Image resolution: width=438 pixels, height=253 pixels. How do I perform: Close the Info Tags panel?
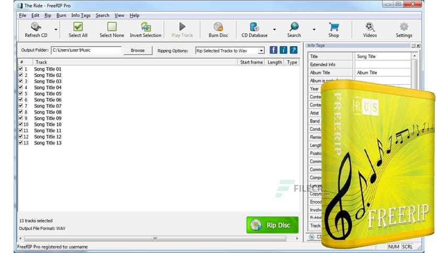tap(418, 45)
